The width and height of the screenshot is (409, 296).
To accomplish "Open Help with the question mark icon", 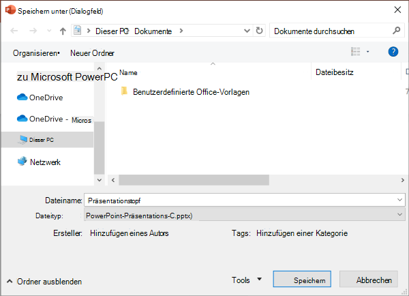I will [393, 52].
